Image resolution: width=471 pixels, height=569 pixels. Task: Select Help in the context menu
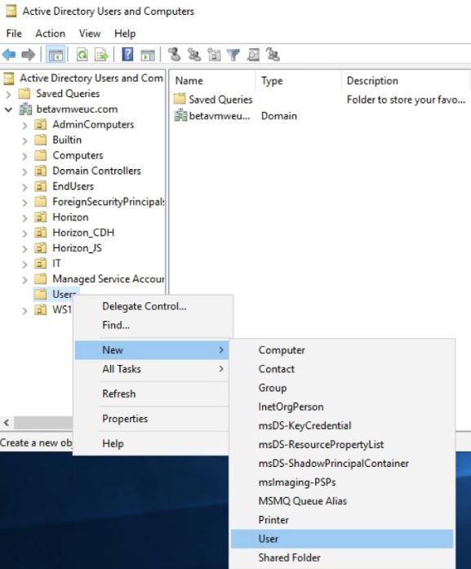[x=152, y=443]
